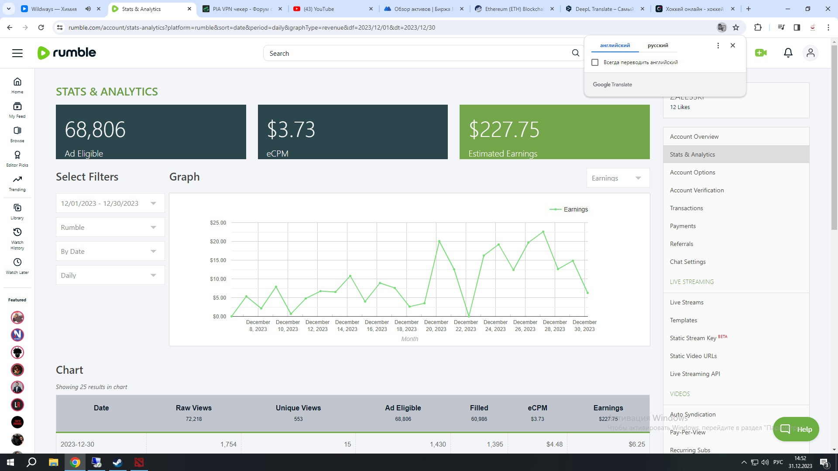This screenshot has width=838, height=471.
Task: Mute the Wildways tab audio
Action: [88, 9]
